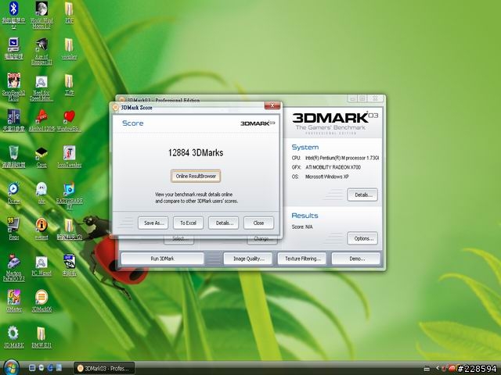The width and height of the screenshot is (501, 375).
Task: Open the blue media player shortcut icon
Action: tap(13, 193)
